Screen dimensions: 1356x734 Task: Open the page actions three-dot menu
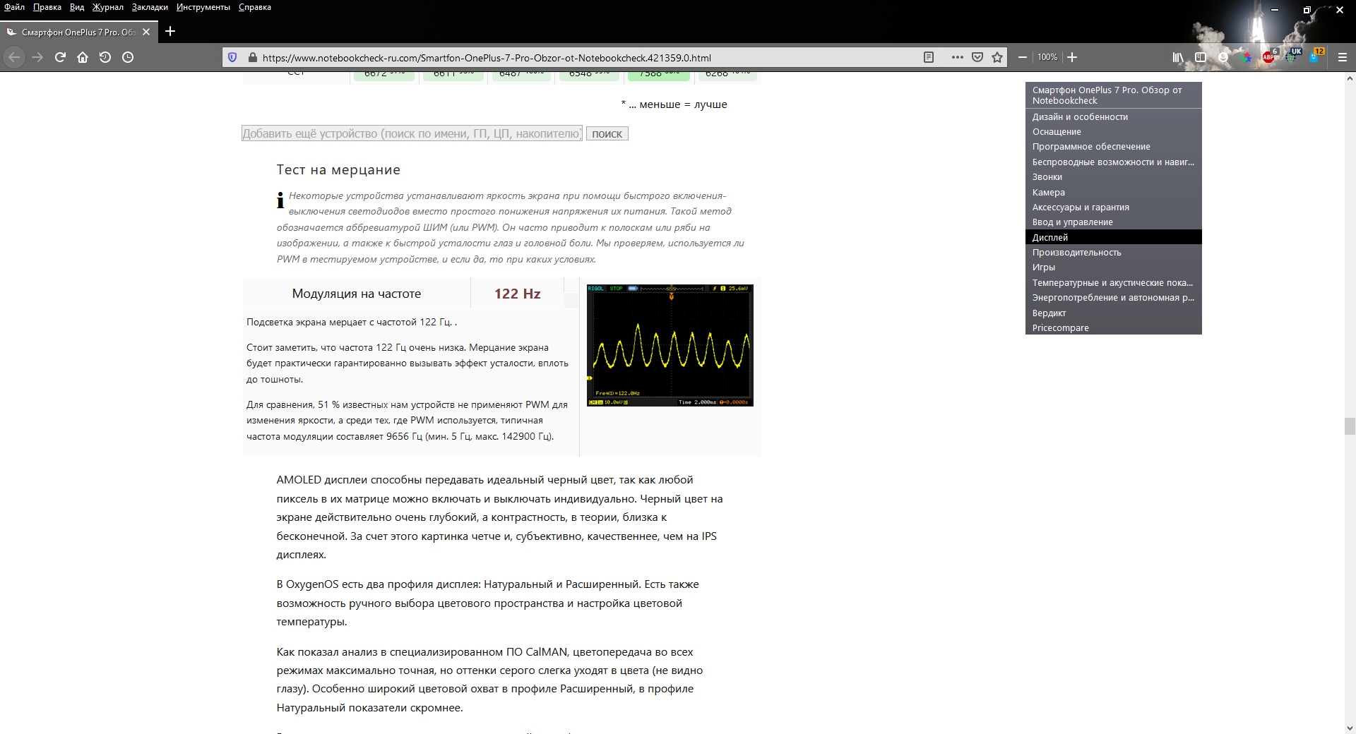957,57
